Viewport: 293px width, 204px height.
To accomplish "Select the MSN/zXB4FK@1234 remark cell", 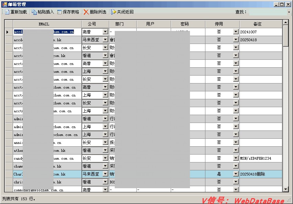I will 261,158.
